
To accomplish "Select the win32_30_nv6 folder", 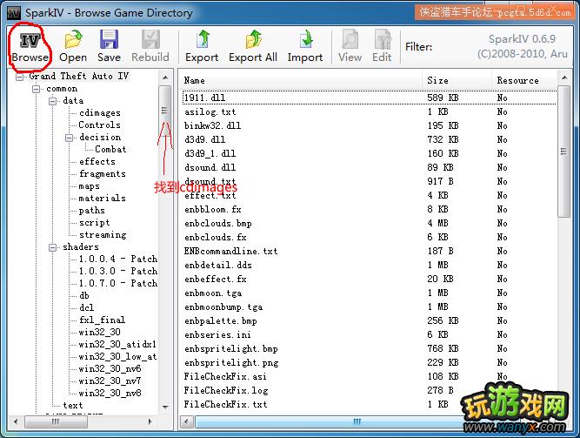I will pos(110,369).
